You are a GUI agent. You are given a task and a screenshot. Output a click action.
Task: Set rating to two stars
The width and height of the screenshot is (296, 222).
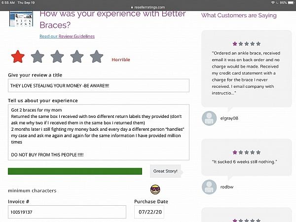[37, 57]
